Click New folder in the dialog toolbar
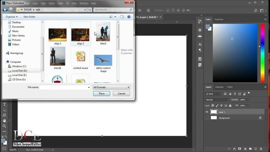This screenshot has height=152, width=270. point(29,17)
